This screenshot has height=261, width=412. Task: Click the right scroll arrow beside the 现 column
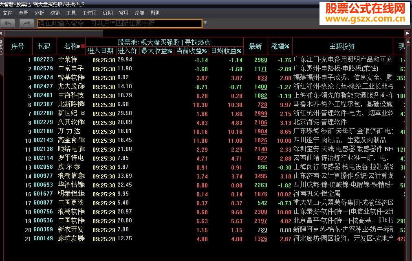click(407, 33)
